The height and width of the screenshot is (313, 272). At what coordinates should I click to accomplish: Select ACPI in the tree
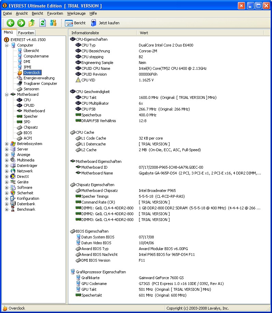pos(28,138)
